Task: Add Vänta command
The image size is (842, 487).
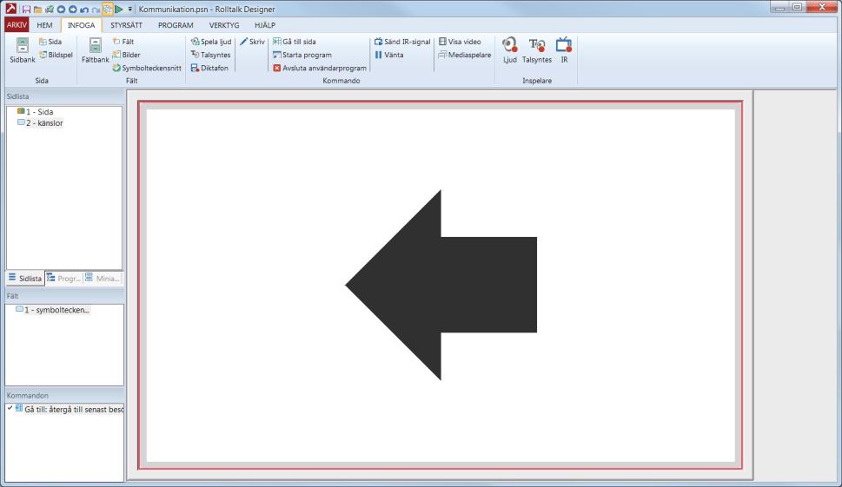Action: pos(388,55)
